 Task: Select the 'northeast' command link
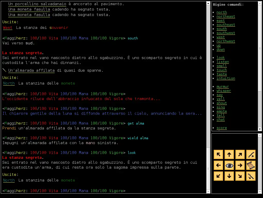[226, 16]
